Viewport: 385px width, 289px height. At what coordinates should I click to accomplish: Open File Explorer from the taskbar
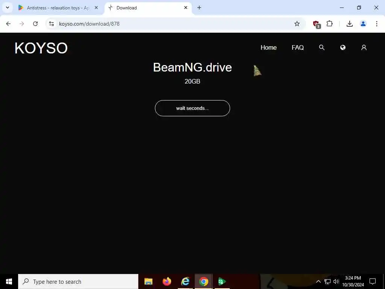(148, 281)
